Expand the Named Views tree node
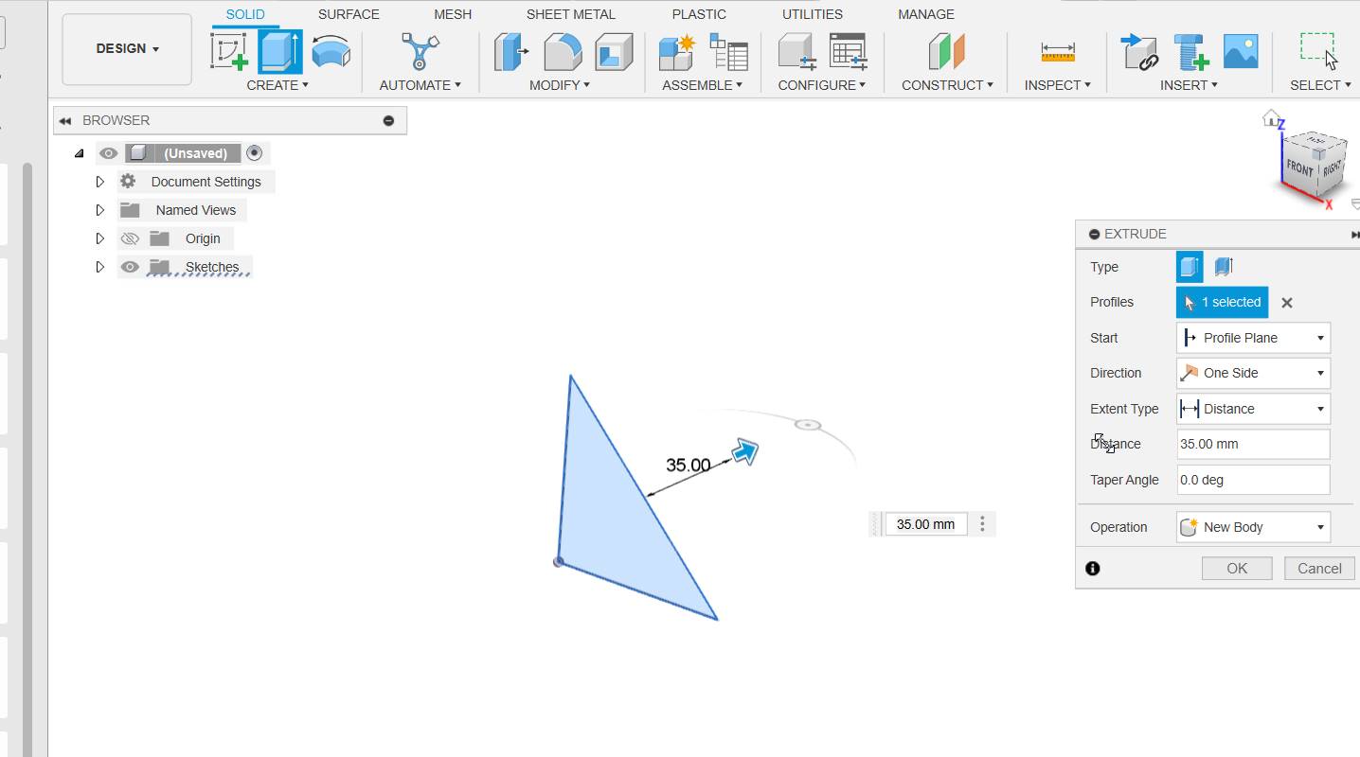1360x757 pixels. tap(99, 210)
